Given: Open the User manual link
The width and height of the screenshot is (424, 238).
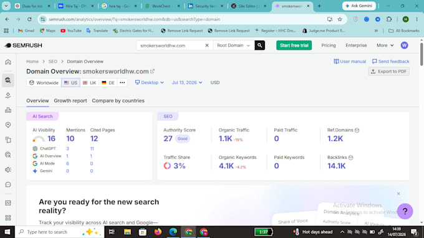Looking at the screenshot, I should pyautogui.click(x=350, y=62).
